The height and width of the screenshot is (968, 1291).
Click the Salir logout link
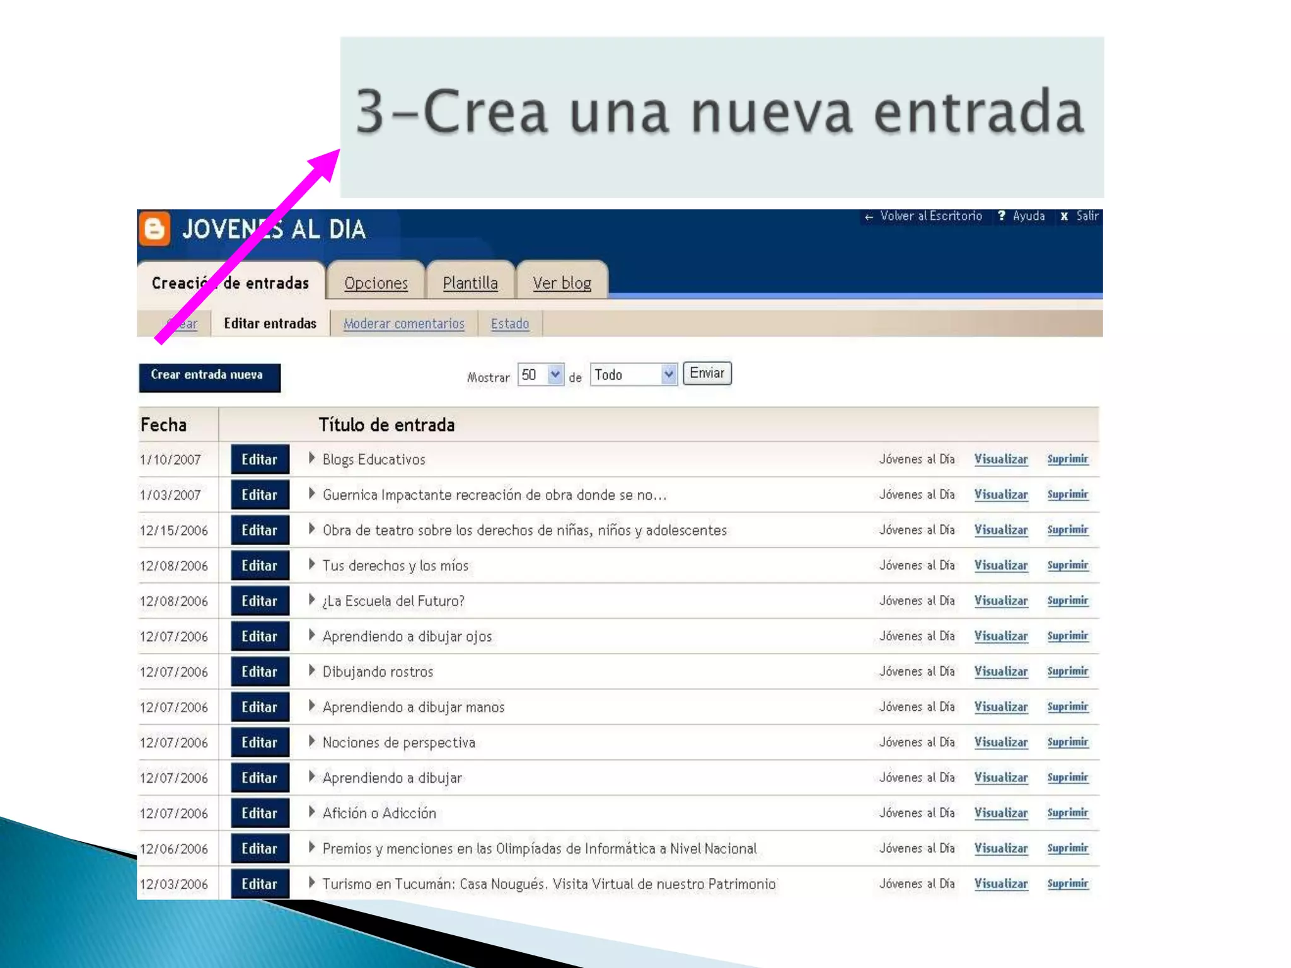point(1087,216)
